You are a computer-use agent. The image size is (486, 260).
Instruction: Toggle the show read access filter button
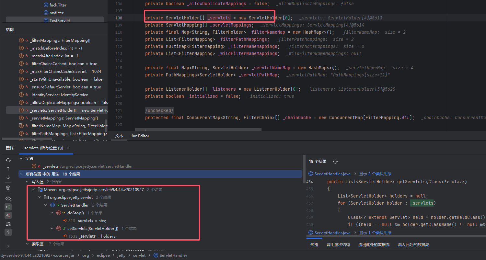(x=8, y=207)
